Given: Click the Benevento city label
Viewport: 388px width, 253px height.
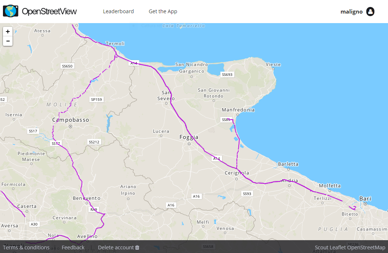Looking at the screenshot, I should click(86, 198).
